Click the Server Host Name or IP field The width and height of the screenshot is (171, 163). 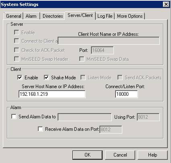52,94
